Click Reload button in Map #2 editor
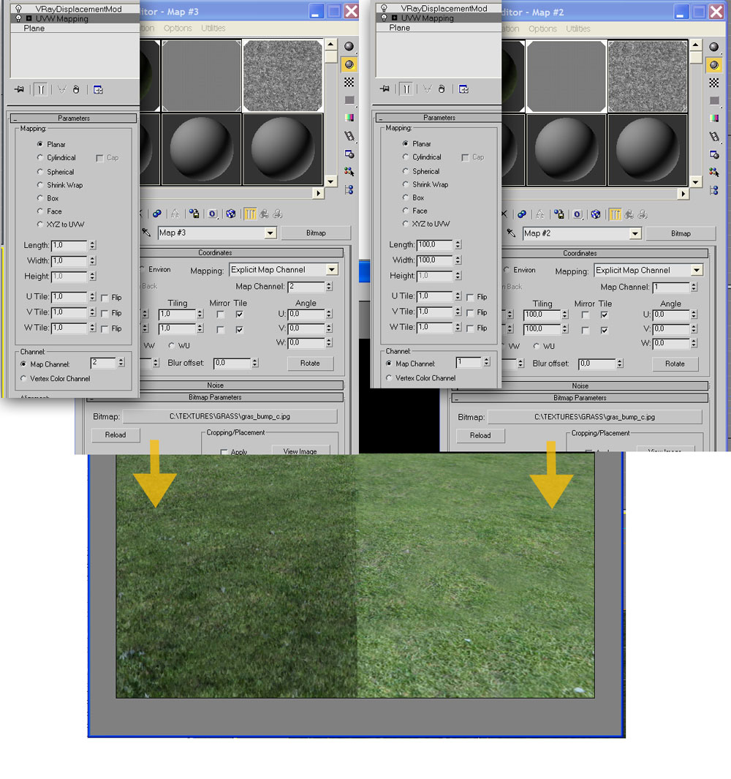Screen dimensions: 731x779 480,435
